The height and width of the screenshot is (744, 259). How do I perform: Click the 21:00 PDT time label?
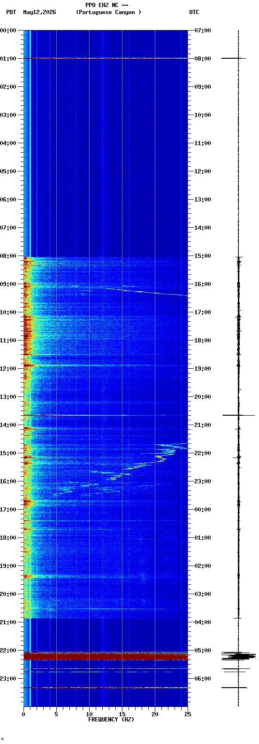(x=8, y=622)
